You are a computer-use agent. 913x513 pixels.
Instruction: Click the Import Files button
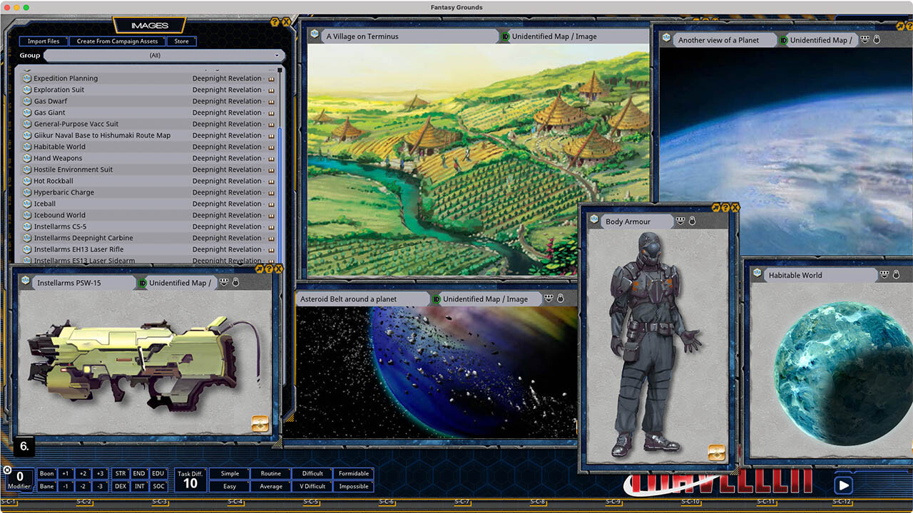pyautogui.click(x=43, y=41)
